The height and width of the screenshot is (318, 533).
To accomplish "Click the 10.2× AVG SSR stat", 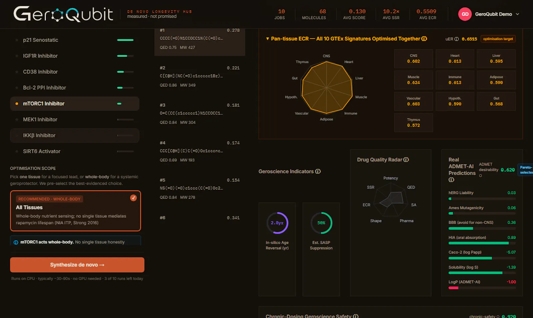I will click(391, 14).
